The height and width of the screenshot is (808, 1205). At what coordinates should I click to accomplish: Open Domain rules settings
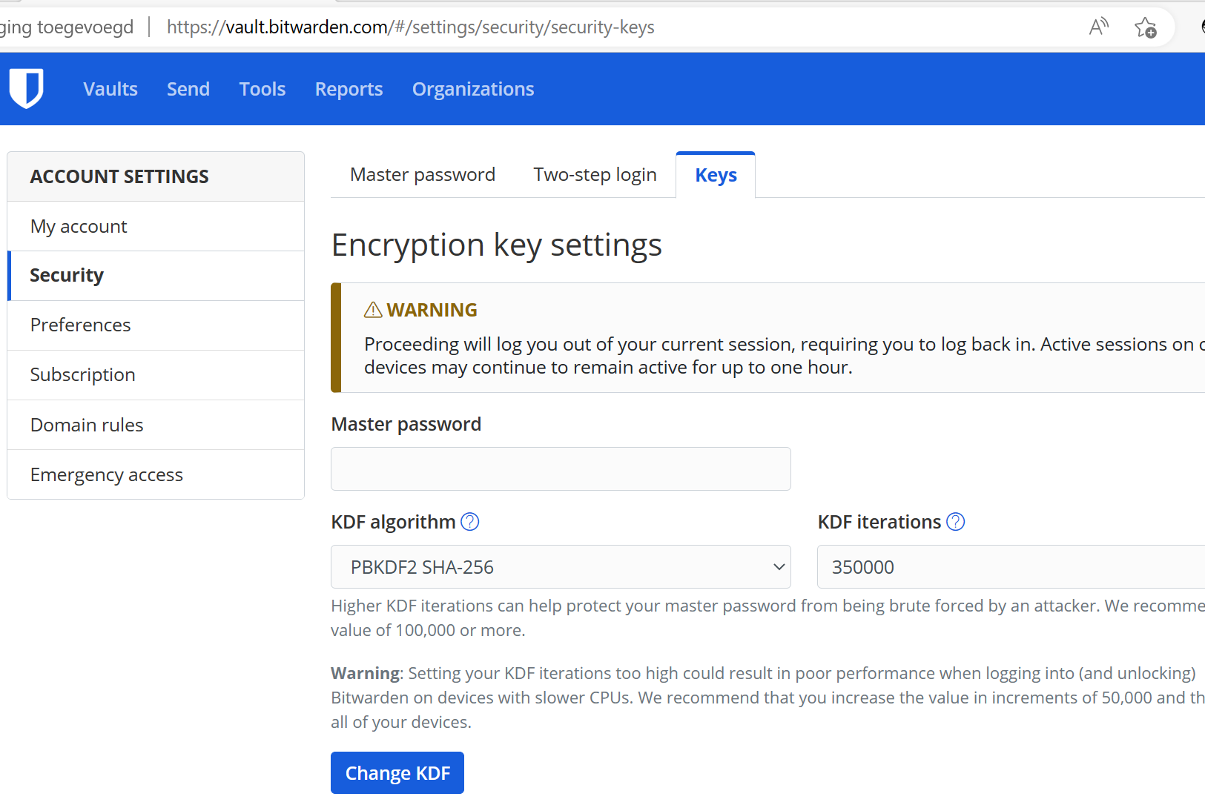(x=87, y=425)
